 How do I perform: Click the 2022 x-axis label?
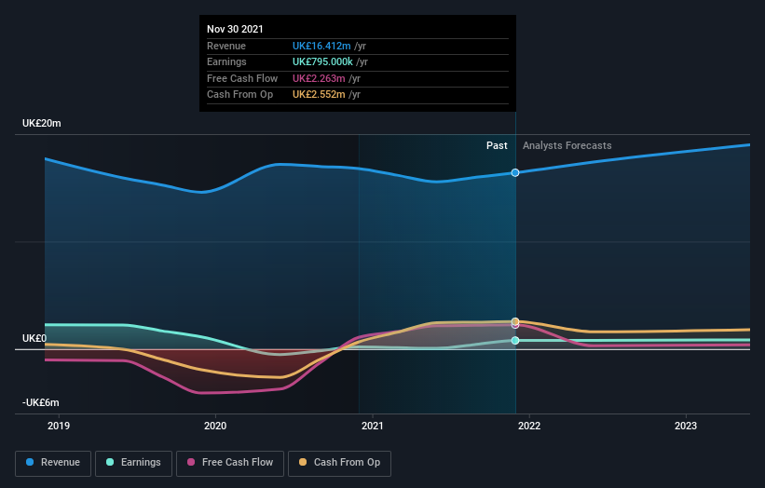coord(529,426)
